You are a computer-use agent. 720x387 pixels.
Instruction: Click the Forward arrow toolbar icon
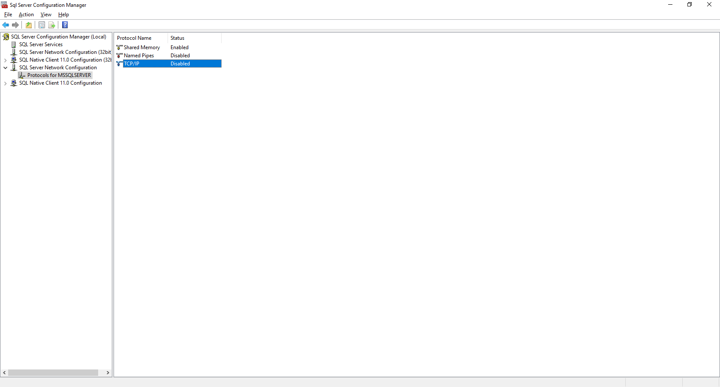click(x=15, y=25)
